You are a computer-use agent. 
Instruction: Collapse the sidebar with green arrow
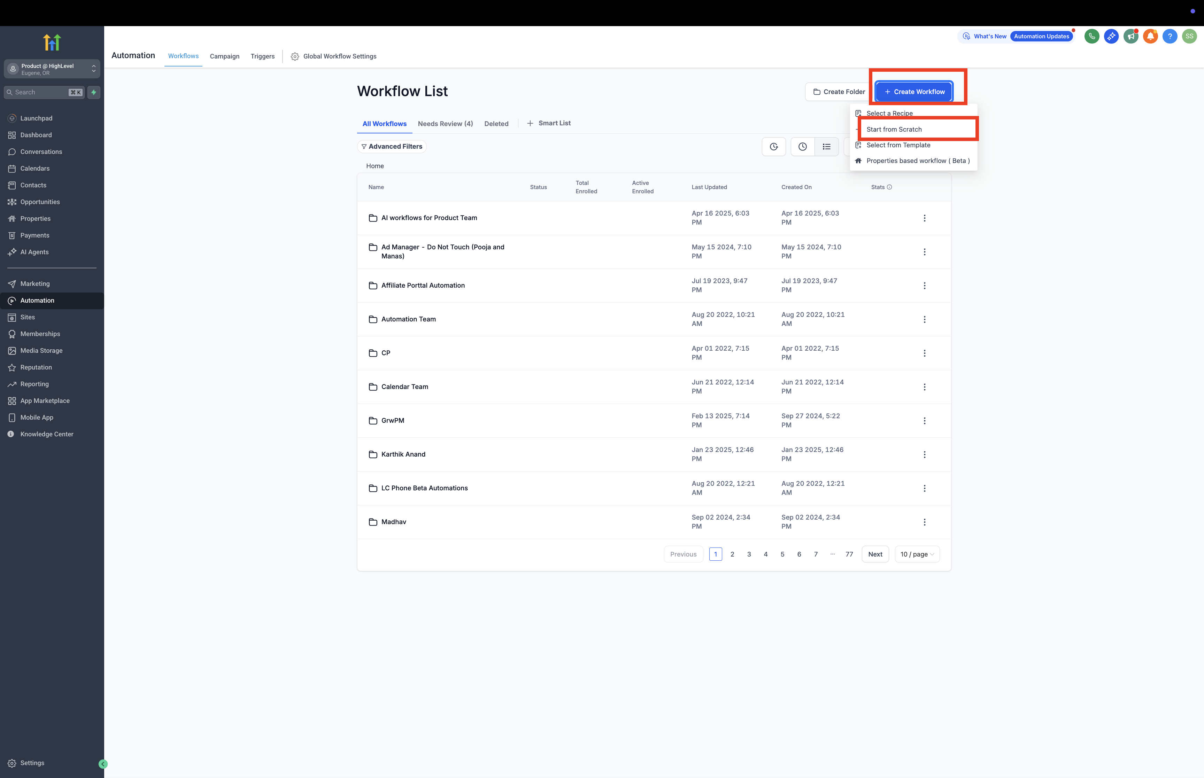tap(103, 764)
